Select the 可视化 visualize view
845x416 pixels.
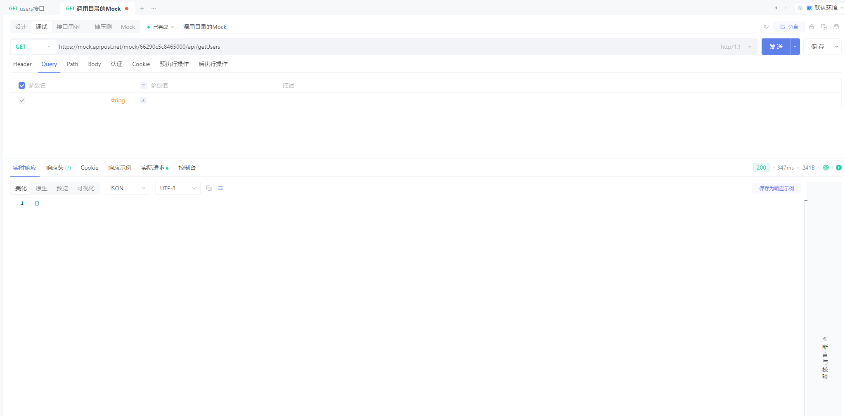(86, 188)
